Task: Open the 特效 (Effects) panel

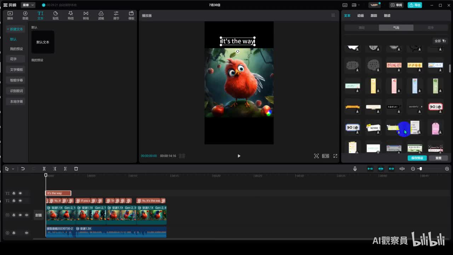Action: click(71, 15)
